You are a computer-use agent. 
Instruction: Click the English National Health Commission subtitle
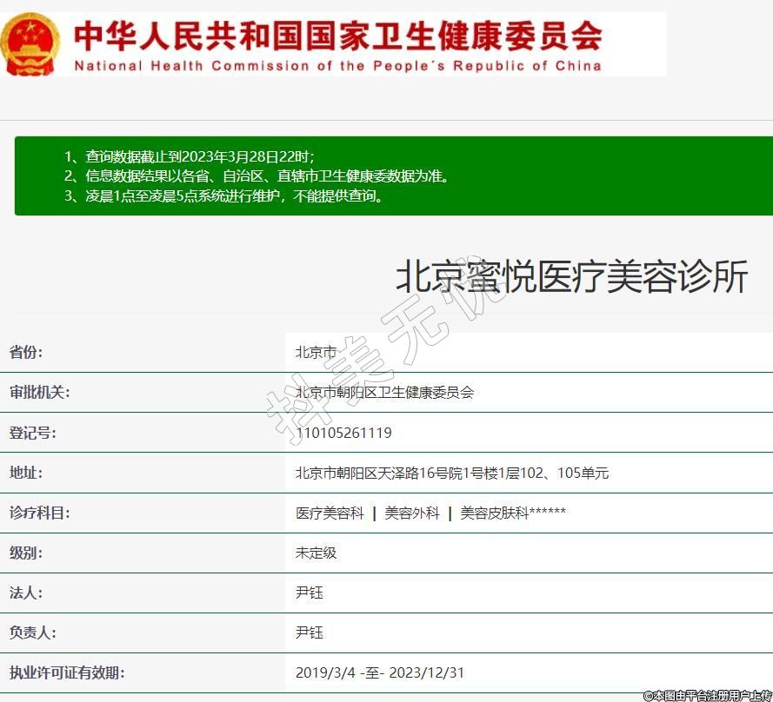pyautogui.click(x=337, y=66)
